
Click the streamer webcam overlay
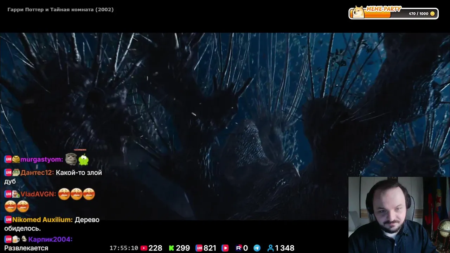click(399, 215)
